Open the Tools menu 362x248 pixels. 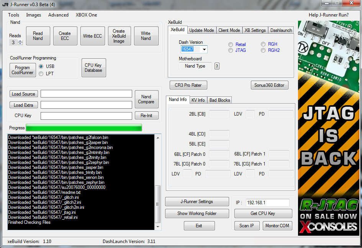click(x=14, y=15)
